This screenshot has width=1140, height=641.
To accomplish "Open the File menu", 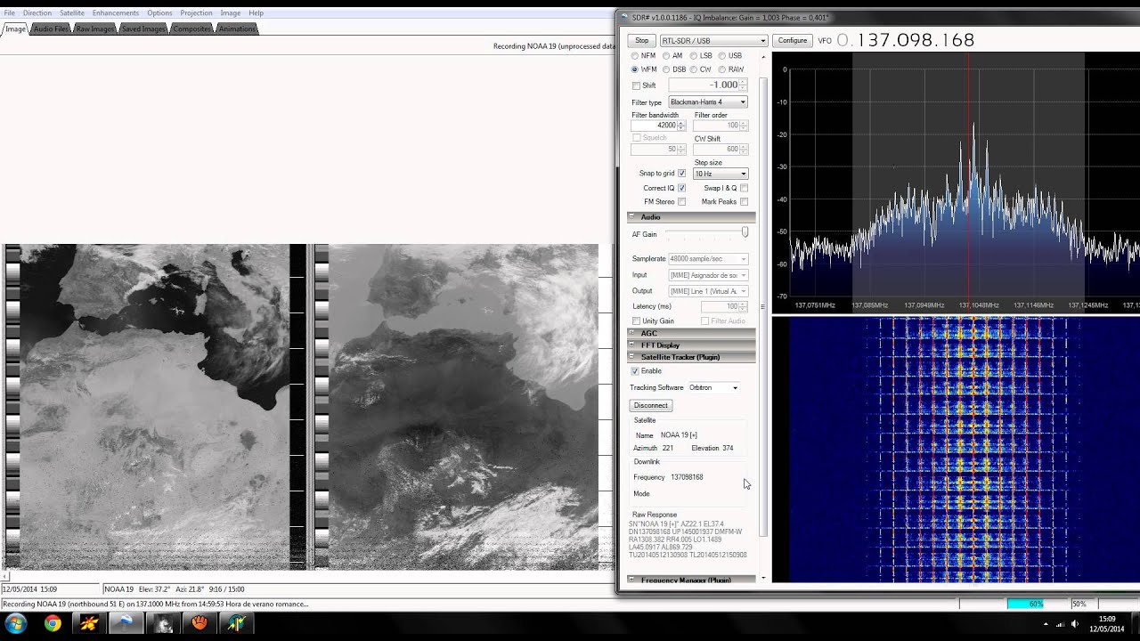I will [x=9, y=13].
